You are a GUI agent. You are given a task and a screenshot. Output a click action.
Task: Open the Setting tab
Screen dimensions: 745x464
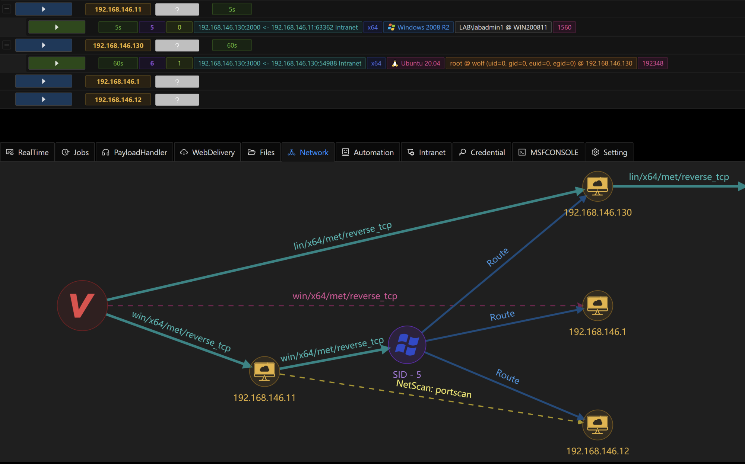point(609,152)
